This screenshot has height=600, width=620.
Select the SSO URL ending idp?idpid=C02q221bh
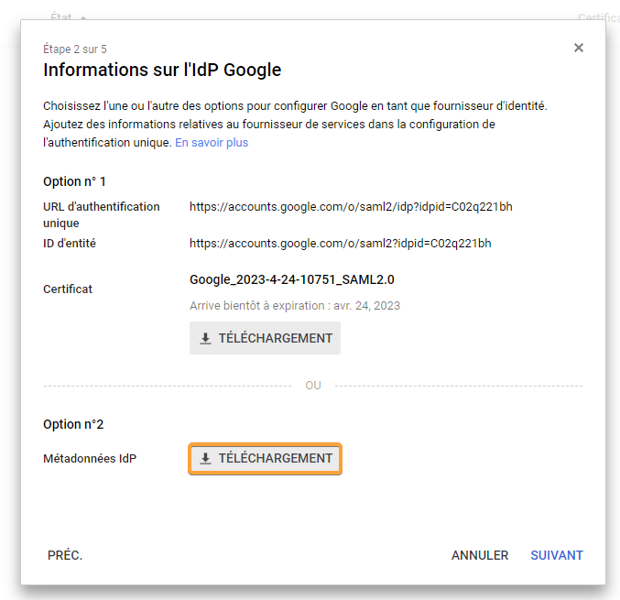pos(351,207)
